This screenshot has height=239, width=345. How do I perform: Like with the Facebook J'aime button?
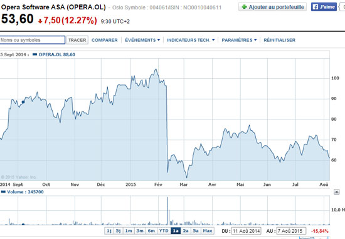pos(324,7)
